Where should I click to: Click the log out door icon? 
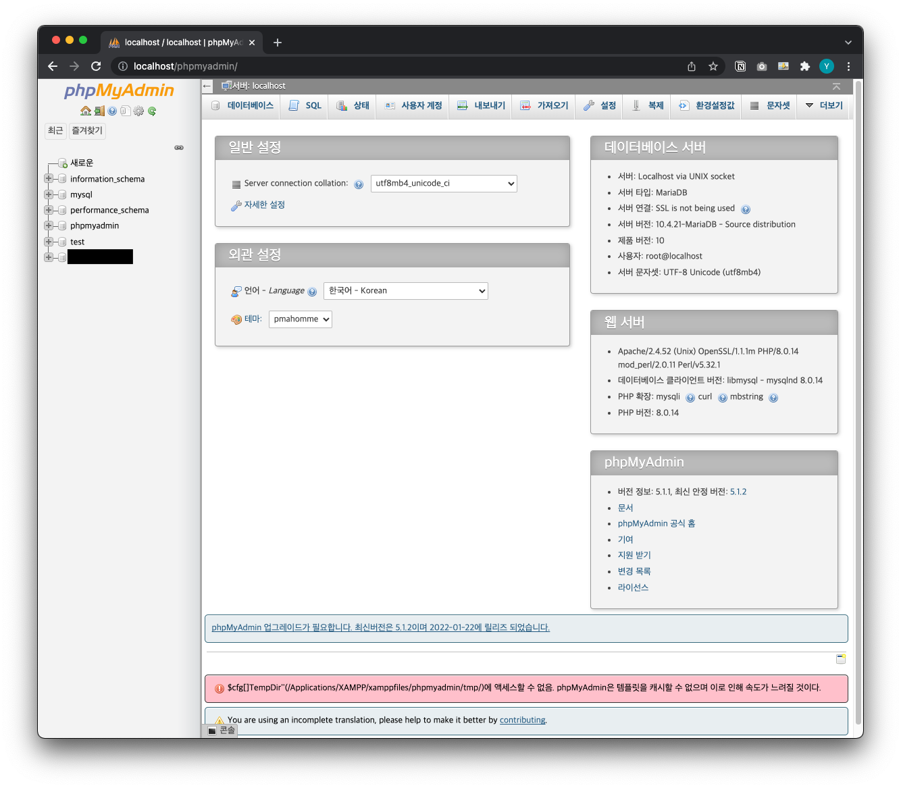tap(99, 111)
